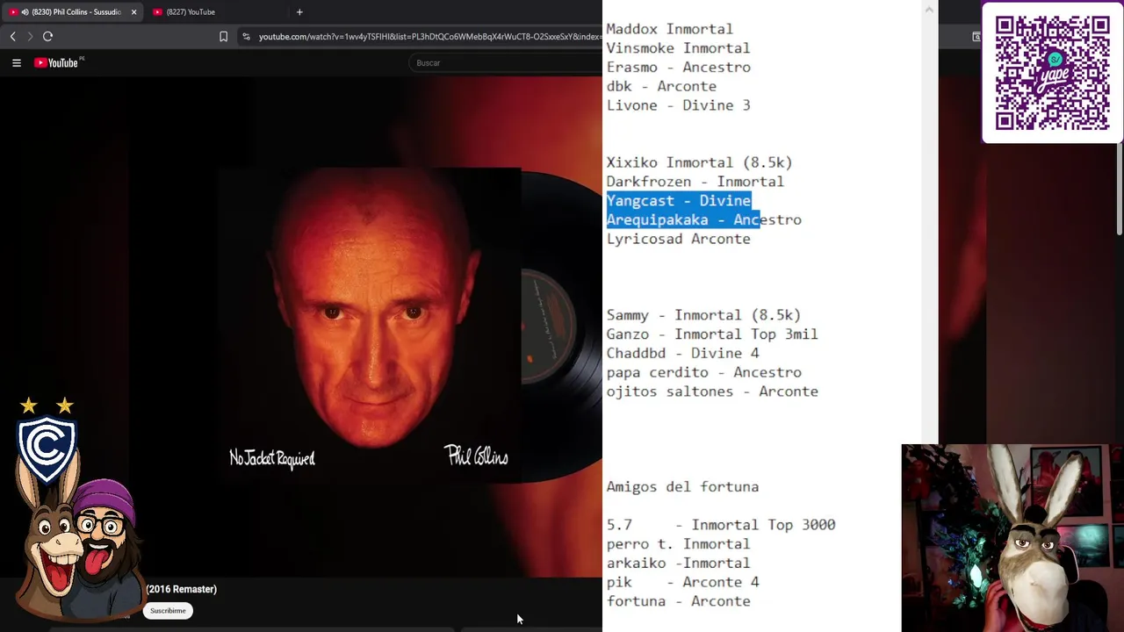
Task: Click the line "Arequipakaka - Ancestro"
Action: click(703, 220)
